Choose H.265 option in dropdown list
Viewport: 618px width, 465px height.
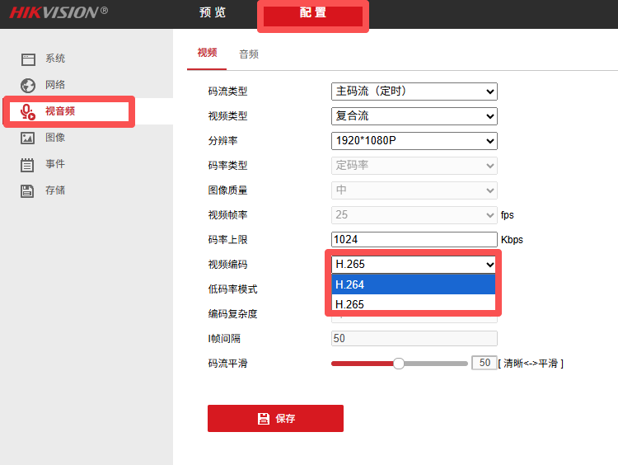click(413, 304)
